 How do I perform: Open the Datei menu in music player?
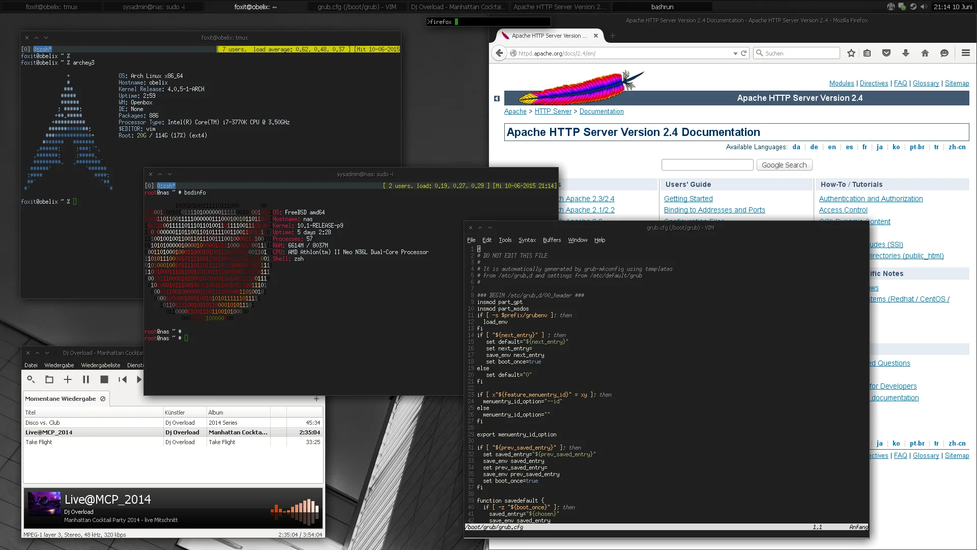pyautogui.click(x=31, y=365)
